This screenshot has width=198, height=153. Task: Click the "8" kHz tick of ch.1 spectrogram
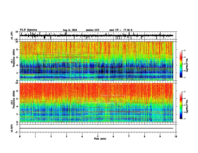(17, 49)
